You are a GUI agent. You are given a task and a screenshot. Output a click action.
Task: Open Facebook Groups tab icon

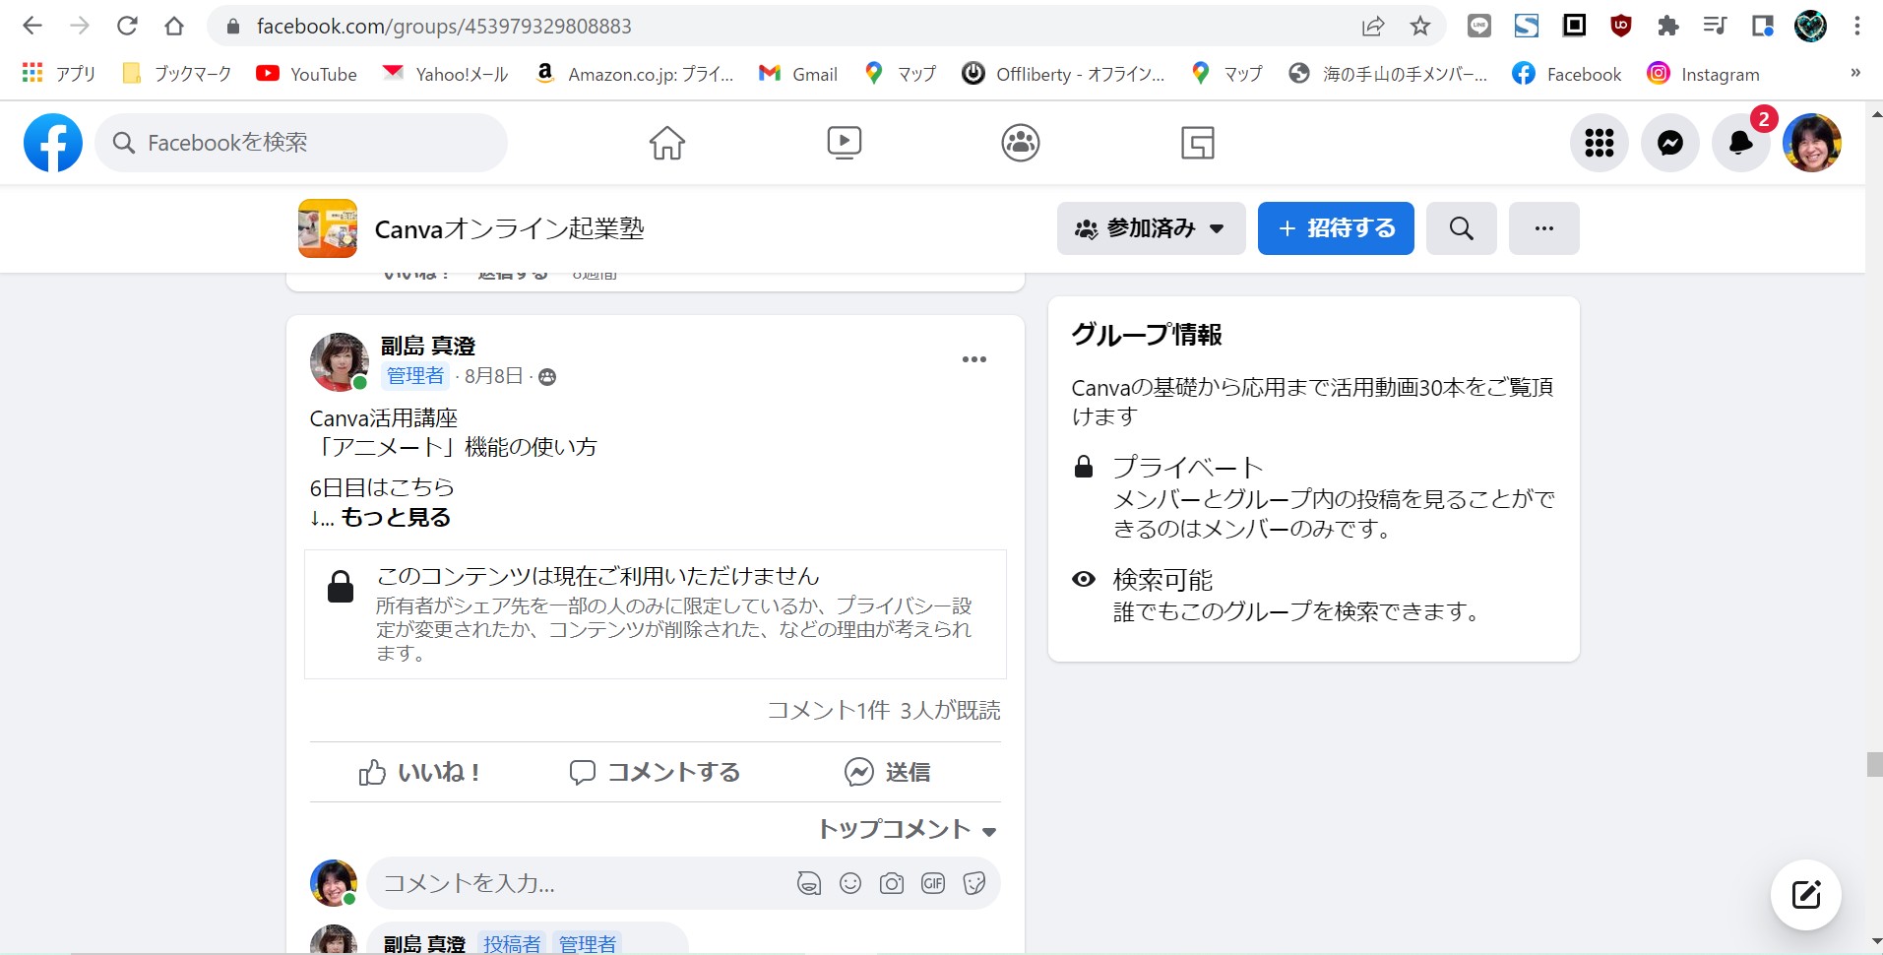(1021, 143)
